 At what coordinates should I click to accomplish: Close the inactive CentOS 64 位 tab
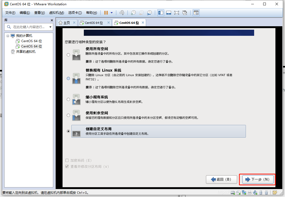[x=109, y=23]
